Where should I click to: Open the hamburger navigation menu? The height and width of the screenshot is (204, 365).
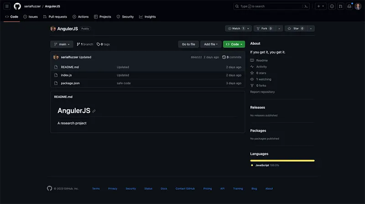pyautogui.click(x=7, y=6)
